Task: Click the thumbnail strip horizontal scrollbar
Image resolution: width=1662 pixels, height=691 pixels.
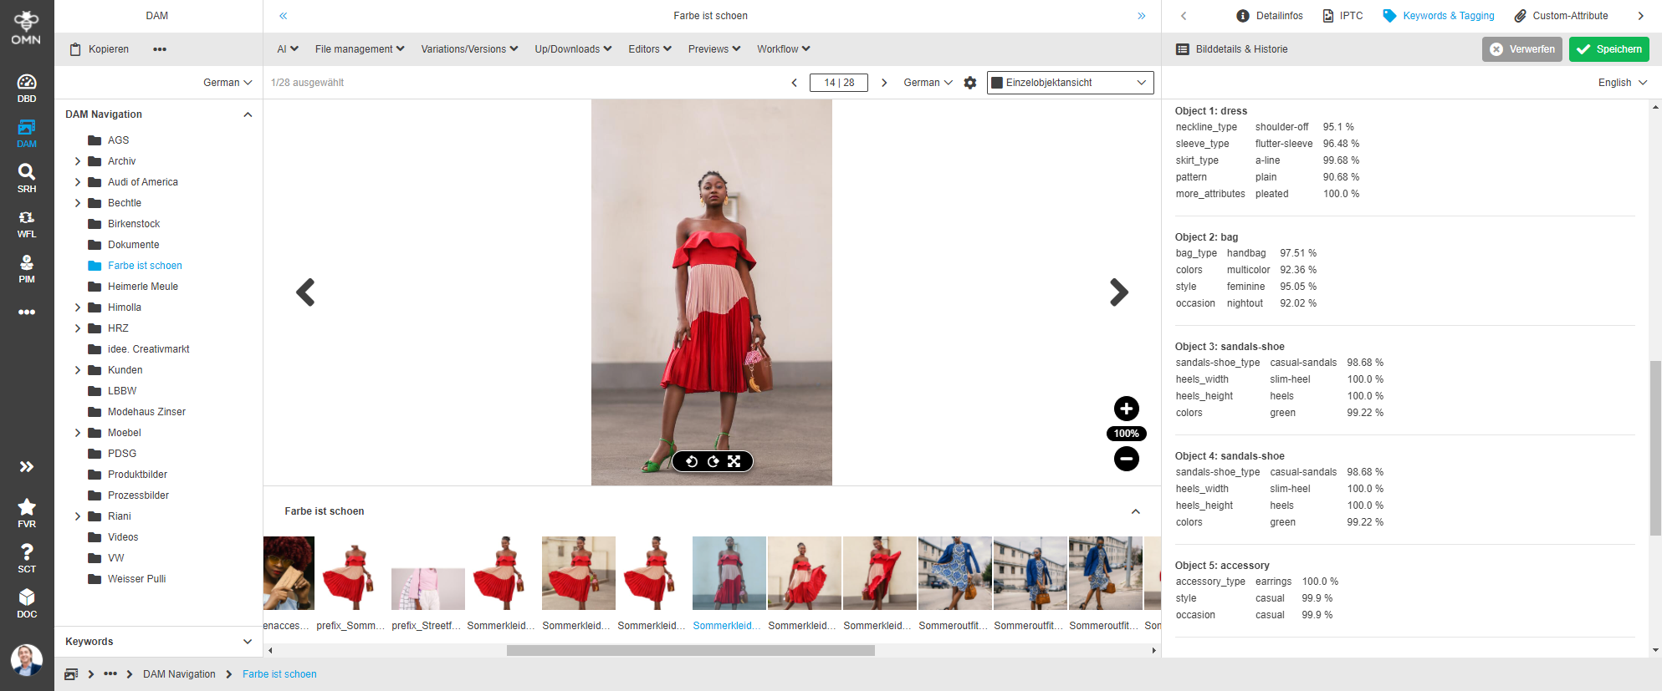Action: pyautogui.click(x=690, y=650)
